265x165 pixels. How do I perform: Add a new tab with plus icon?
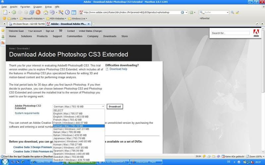[x=94, y=24]
